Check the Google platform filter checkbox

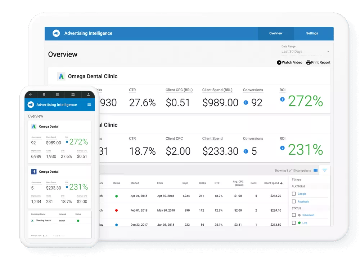tap(294, 194)
